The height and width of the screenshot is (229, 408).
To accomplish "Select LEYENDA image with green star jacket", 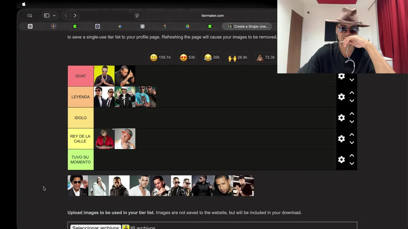I will coord(125,97).
